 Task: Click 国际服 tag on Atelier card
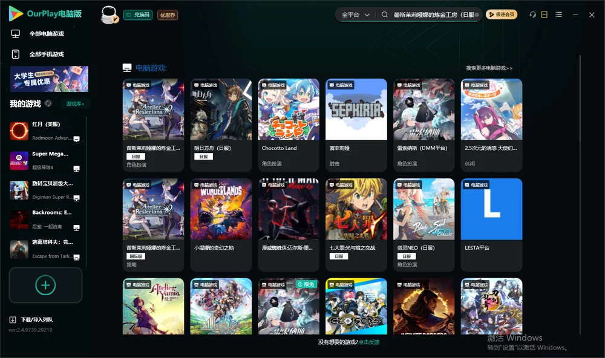pos(136,256)
